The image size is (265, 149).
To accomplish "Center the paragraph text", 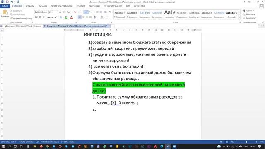I will tap(83, 17).
